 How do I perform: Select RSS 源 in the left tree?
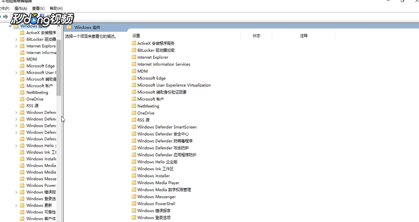[33, 106]
